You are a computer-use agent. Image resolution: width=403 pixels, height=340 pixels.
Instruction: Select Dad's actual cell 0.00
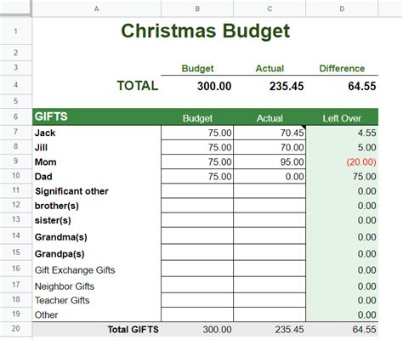point(270,177)
